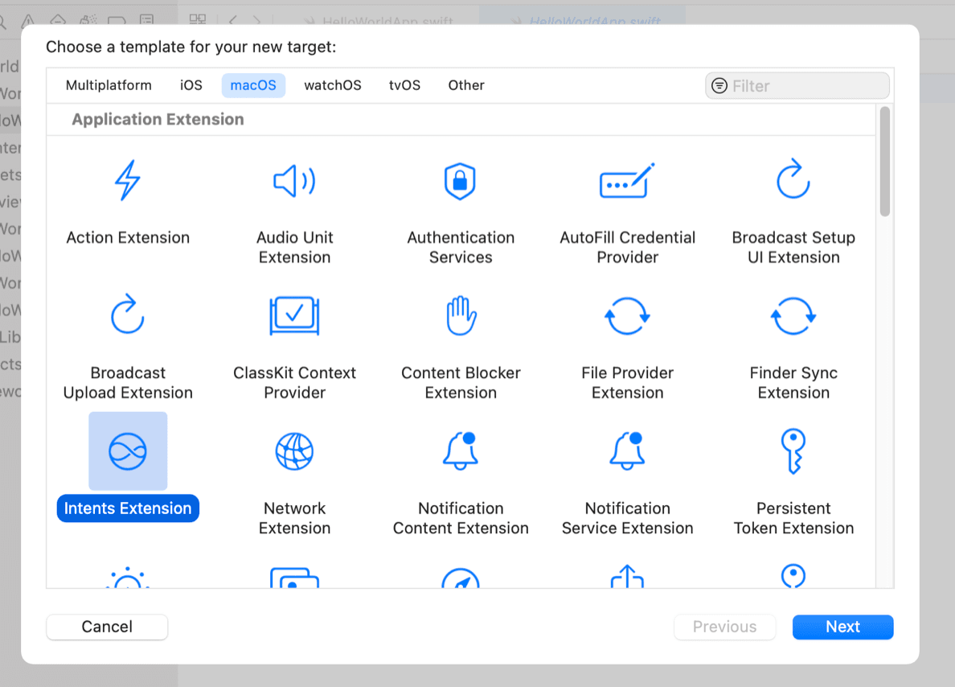Switch to the watchOS tab
Viewport: 955px width, 687px height.
click(x=333, y=85)
